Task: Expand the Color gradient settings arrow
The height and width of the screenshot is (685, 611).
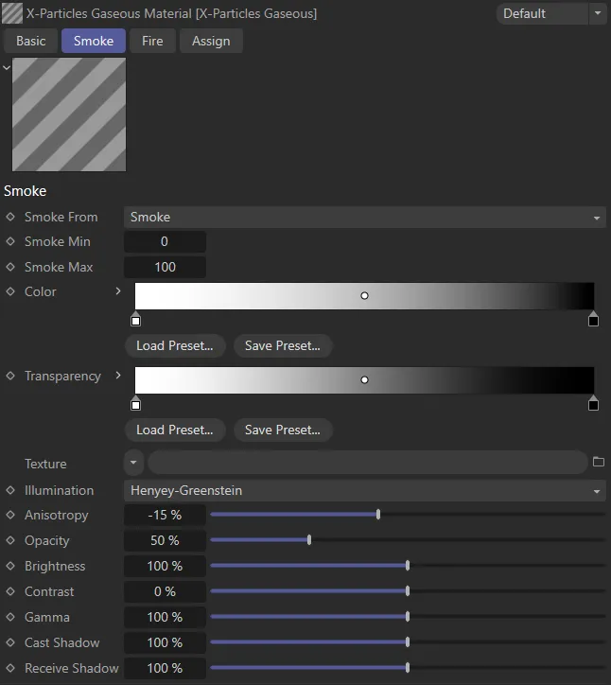Action: pyautogui.click(x=118, y=291)
